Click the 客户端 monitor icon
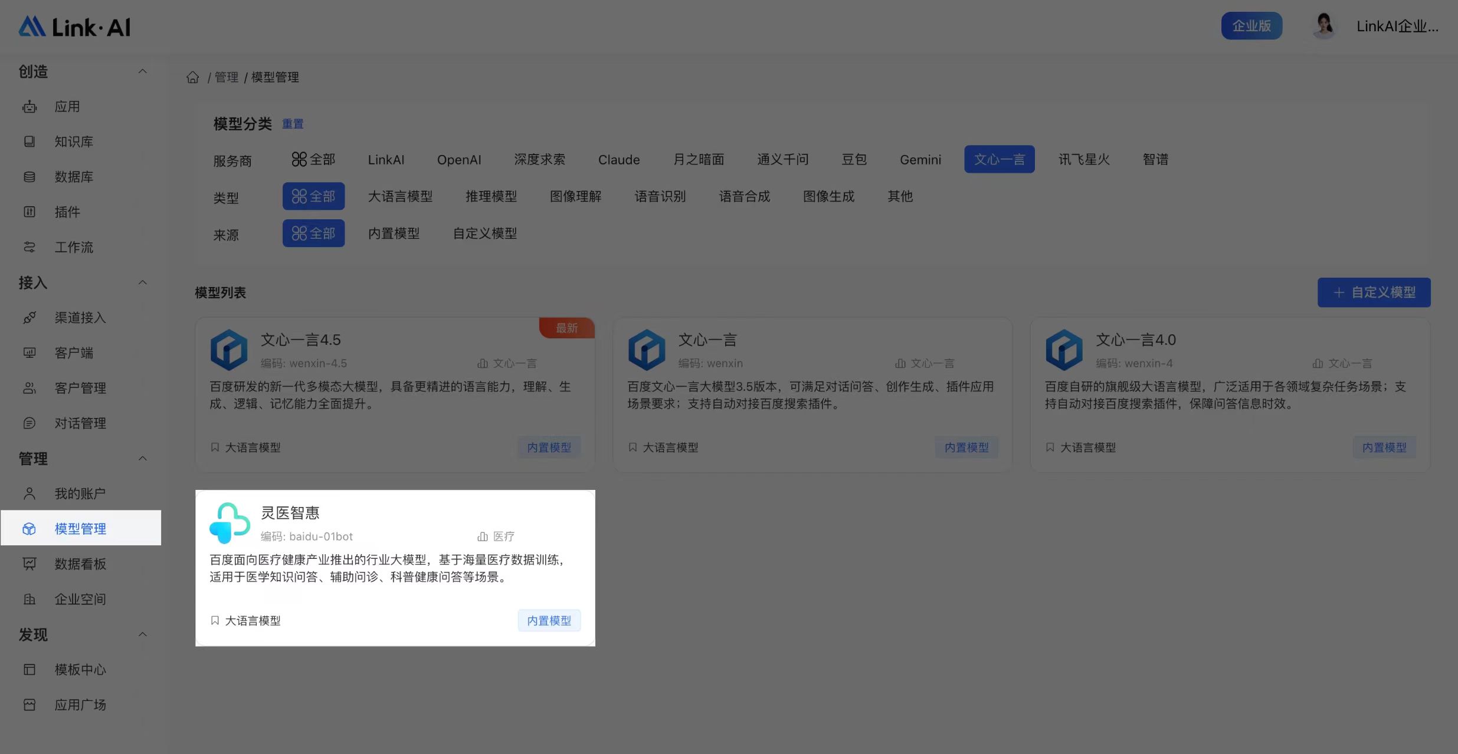This screenshot has width=1458, height=754. (x=30, y=353)
